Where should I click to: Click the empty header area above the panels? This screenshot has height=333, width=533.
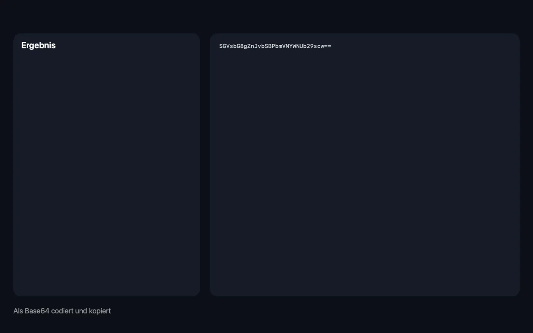(x=266, y=16)
